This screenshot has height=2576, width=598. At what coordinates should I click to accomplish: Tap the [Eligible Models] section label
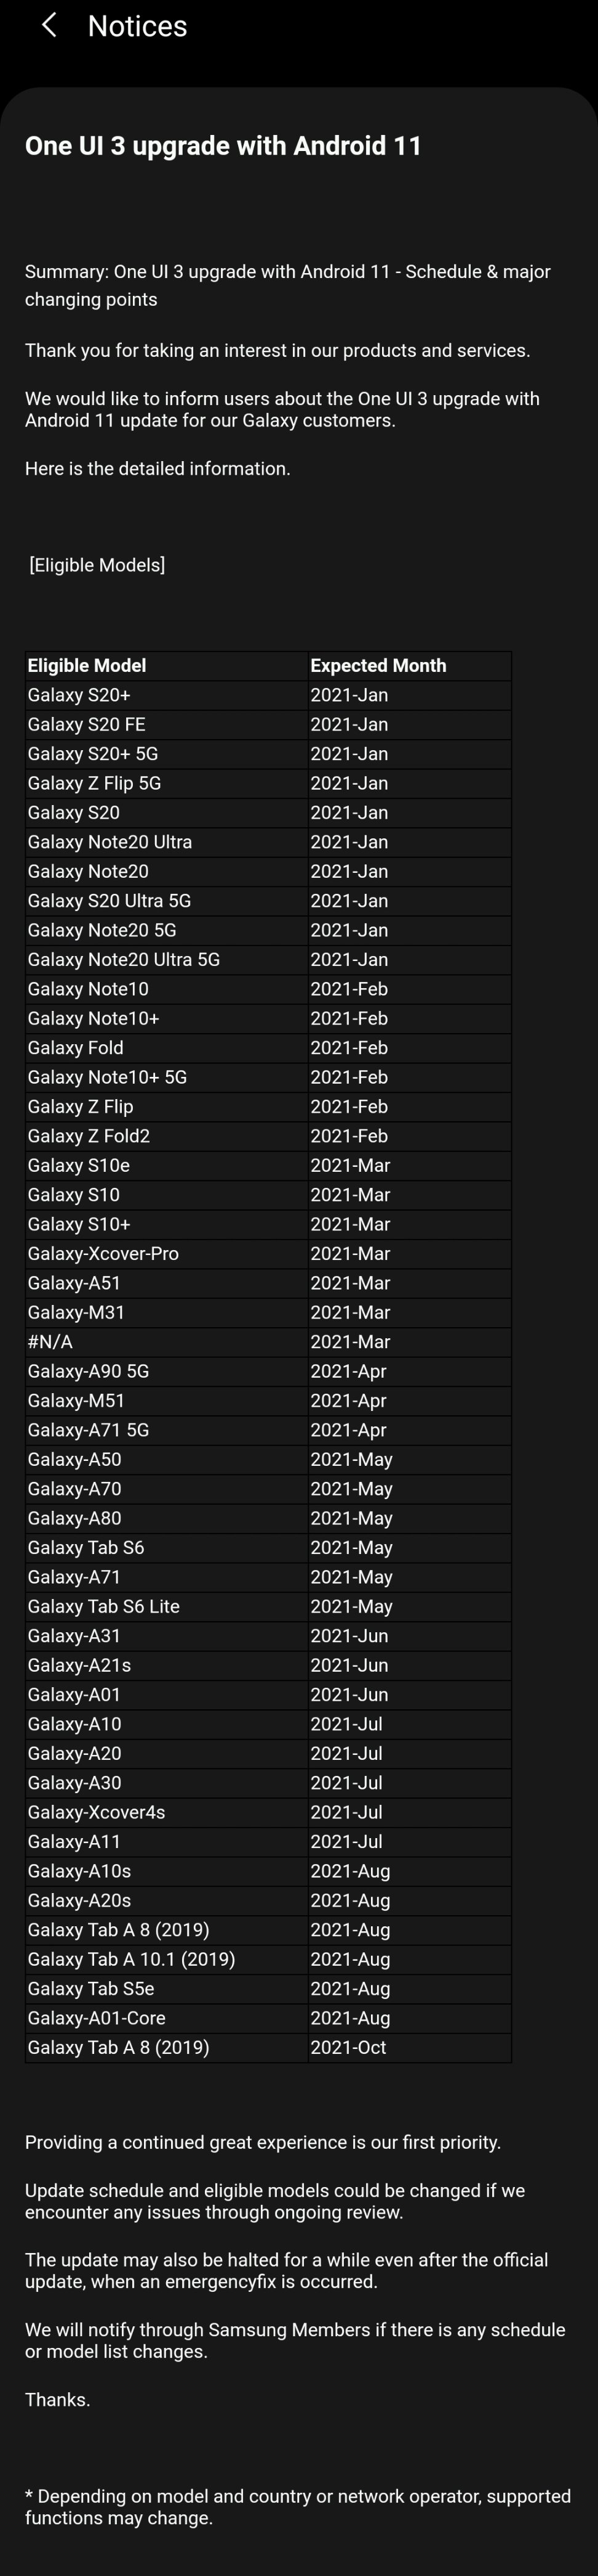click(97, 565)
